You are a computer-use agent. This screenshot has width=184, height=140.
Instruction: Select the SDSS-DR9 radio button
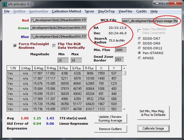(x=139, y=43)
